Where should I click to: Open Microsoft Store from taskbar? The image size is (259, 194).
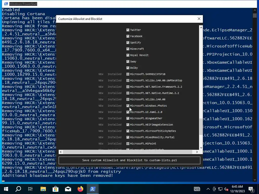tap(55, 189)
